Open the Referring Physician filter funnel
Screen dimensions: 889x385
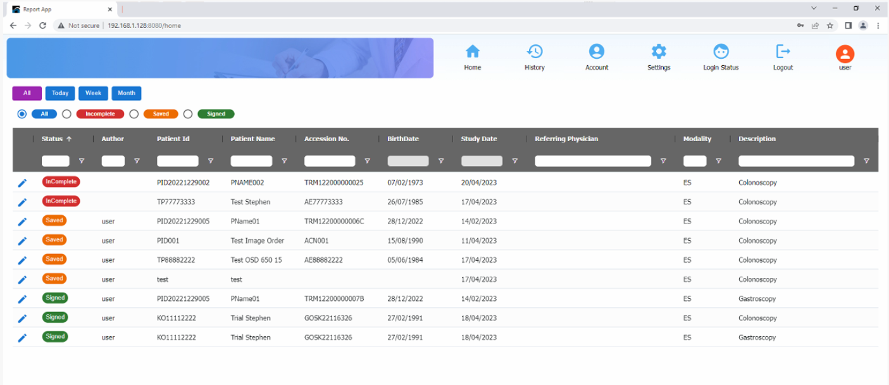[x=663, y=161]
